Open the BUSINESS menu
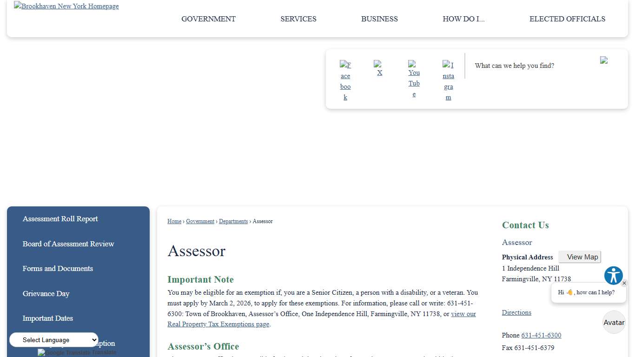Screen dimensions: 635x357 click(379, 19)
